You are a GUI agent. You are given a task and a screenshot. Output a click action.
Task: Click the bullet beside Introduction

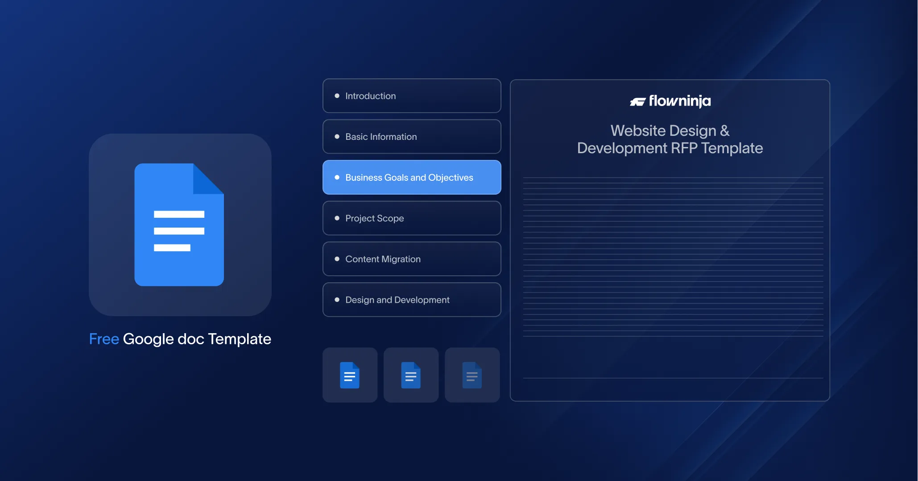[337, 96]
